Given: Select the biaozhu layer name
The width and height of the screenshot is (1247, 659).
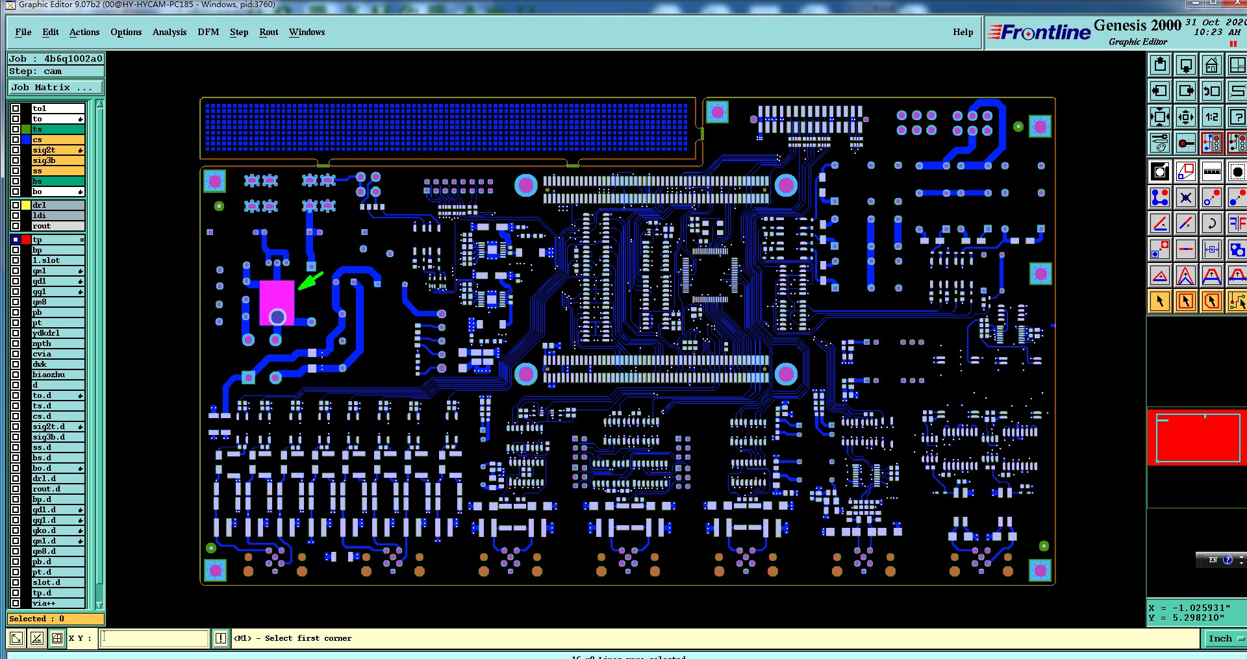Looking at the screenshot, I should coord(58,375).
